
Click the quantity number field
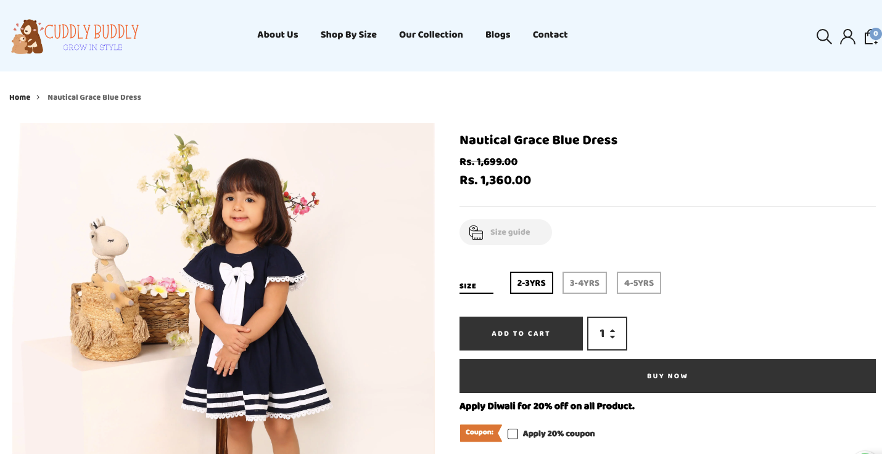[x=601, y=334]
